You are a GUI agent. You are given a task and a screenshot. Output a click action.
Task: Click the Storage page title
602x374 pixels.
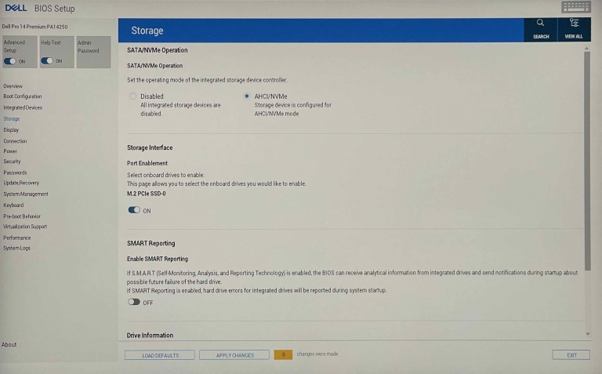coord(147,31)
